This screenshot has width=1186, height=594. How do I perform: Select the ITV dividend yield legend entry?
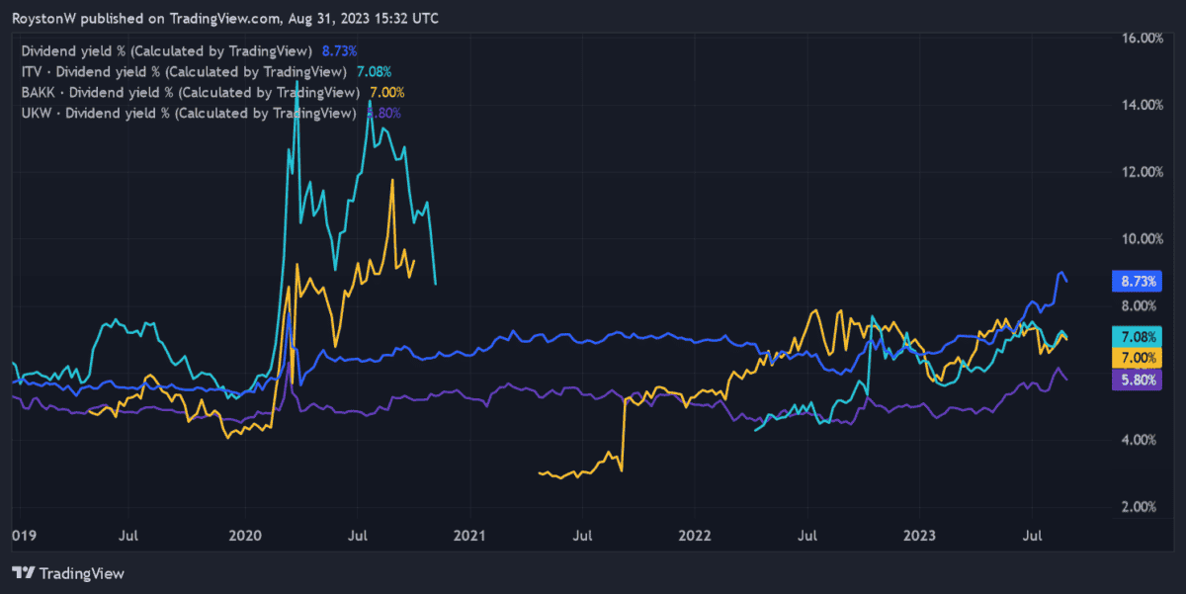tap(183, 71)
